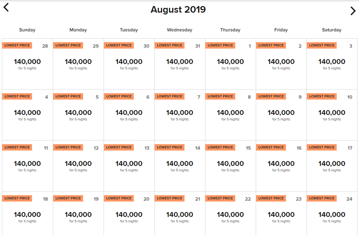This screenshot has height=235, width=359.
Task: Go to next month using right arrow
Action: tap(353, 11)
